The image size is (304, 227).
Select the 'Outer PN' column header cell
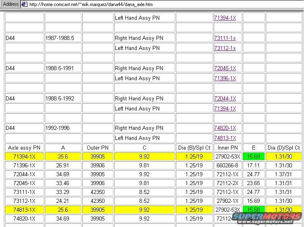[x=98, y=148]
